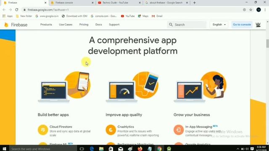Show hidden system tray icons
Screen dimensions: 269x151
pyautogui.click(x=238, y=149)
